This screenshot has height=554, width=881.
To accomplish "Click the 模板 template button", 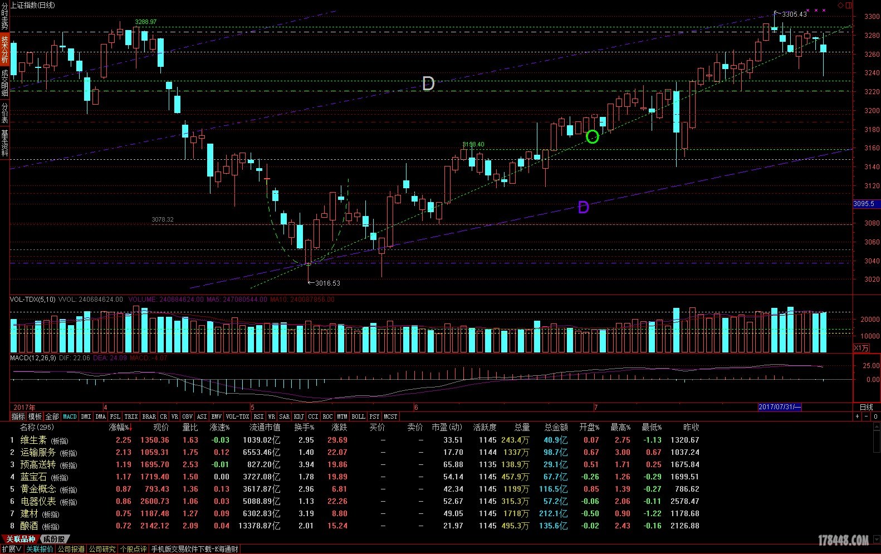I will (35, 416).
